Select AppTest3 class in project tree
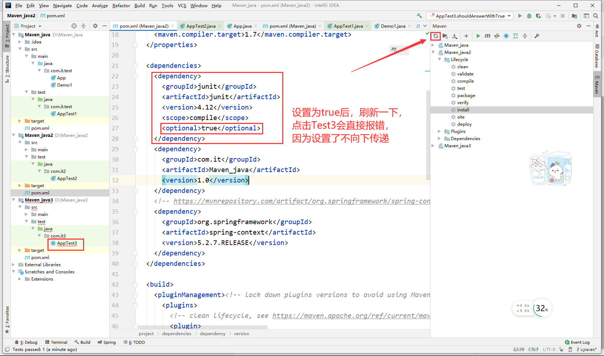The image size is (604, 356). pos(67,243)
